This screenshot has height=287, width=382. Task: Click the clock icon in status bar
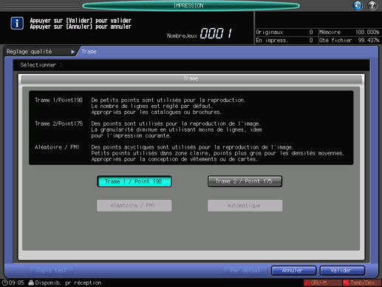click(x=4, y=283)
